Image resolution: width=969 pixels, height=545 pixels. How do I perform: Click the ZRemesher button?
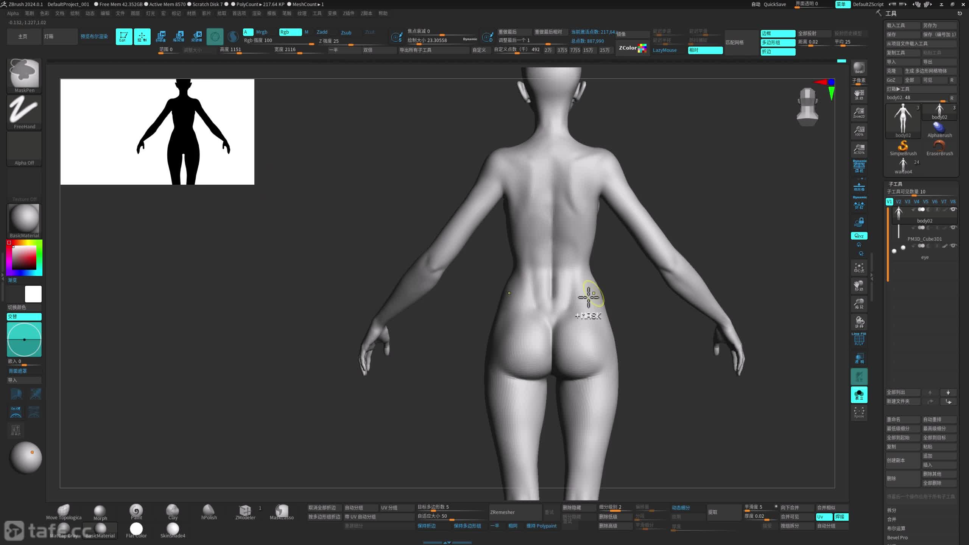point(516,512)
